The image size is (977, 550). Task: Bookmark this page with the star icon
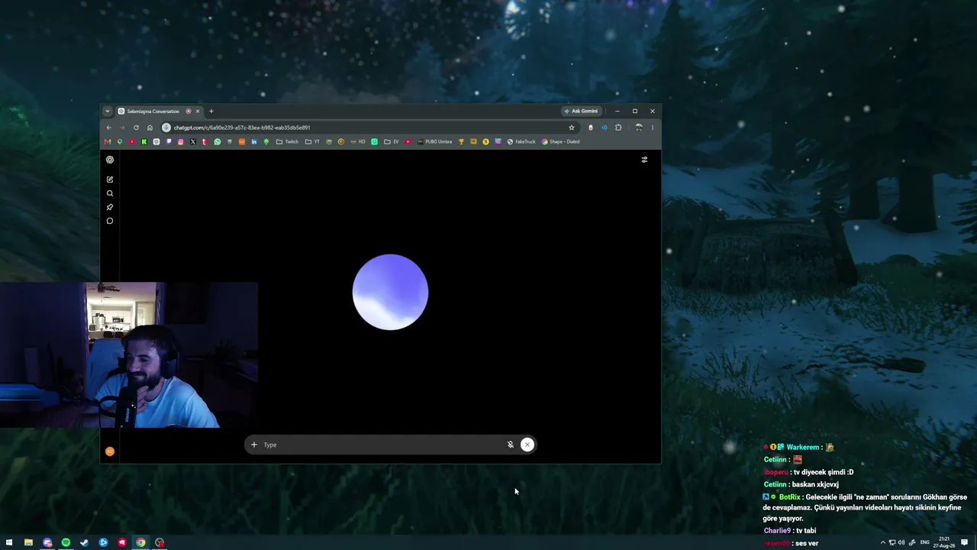[x=572, y=128]
